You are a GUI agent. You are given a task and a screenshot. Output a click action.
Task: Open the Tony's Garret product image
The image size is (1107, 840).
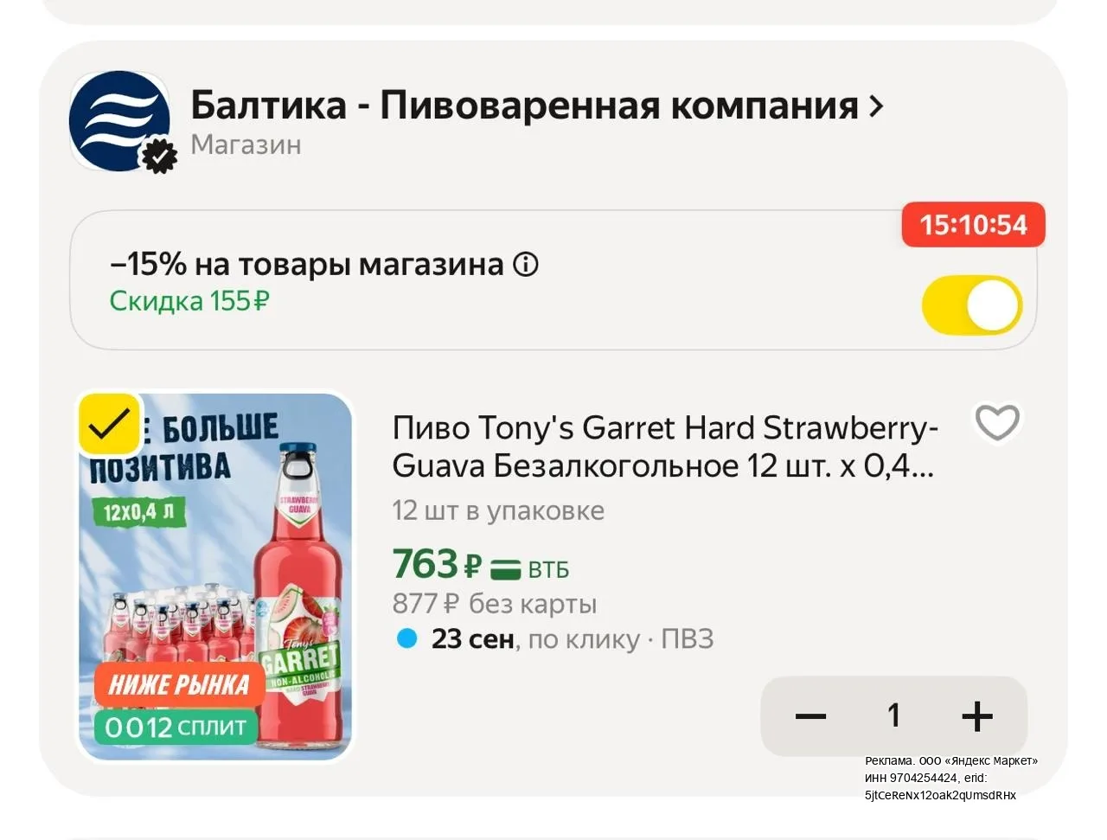pos(216,578)
